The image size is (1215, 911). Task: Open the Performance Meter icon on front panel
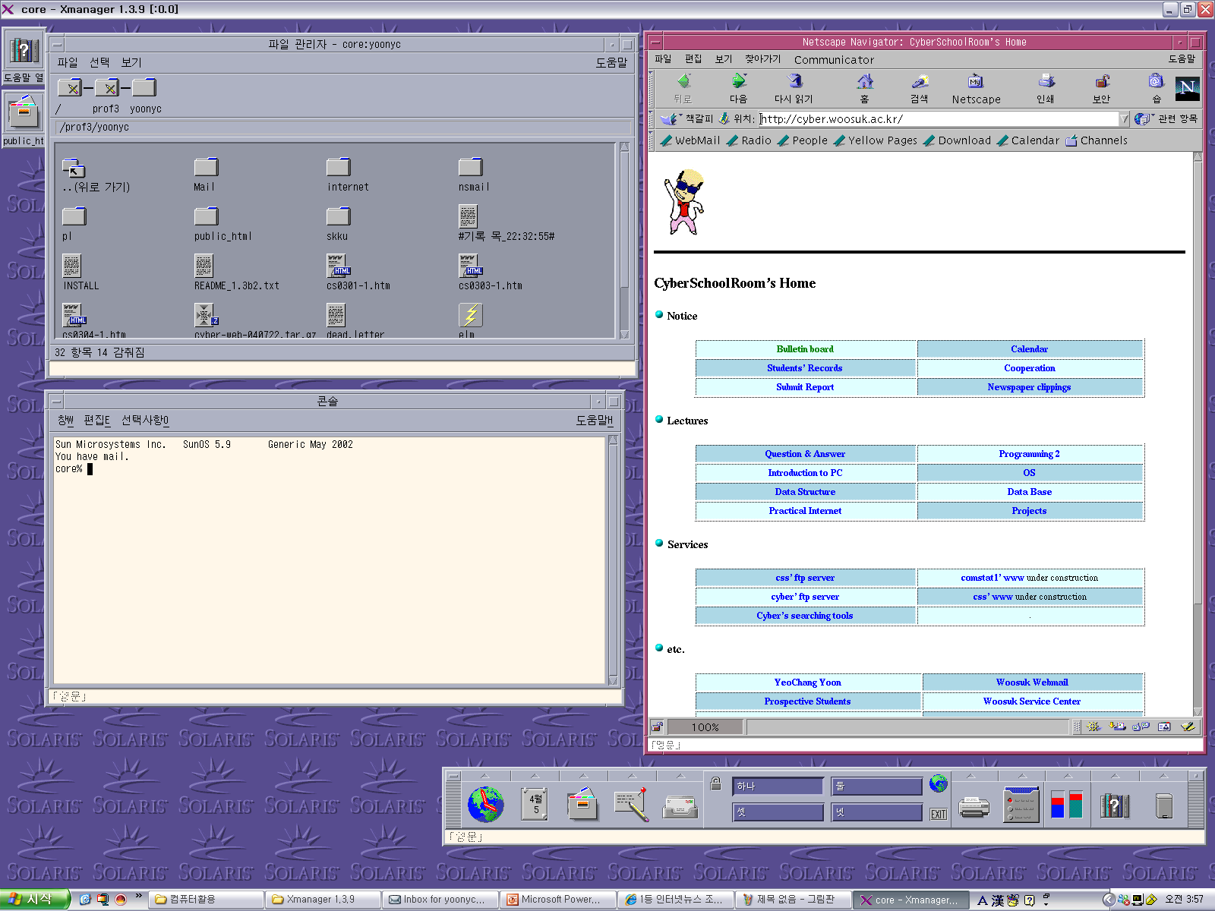pyautogui.click(x=1067, y=805)
